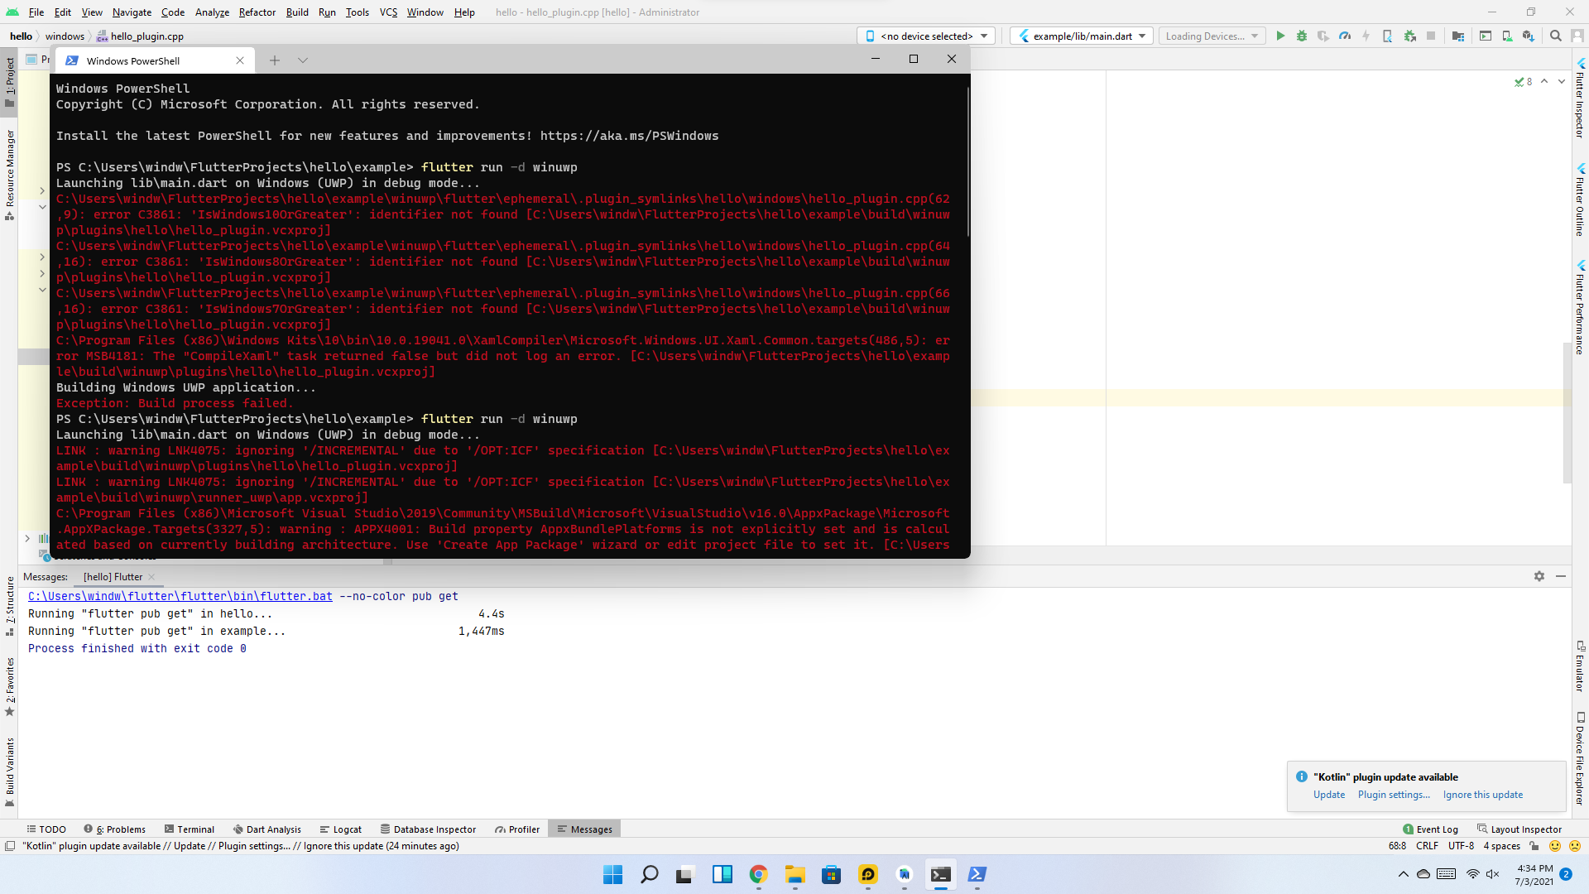Image resolution: width=1589 pixels, height=894 pixels.
Task: Click the Ignore this update link
Action: (x=1482, y=794)
